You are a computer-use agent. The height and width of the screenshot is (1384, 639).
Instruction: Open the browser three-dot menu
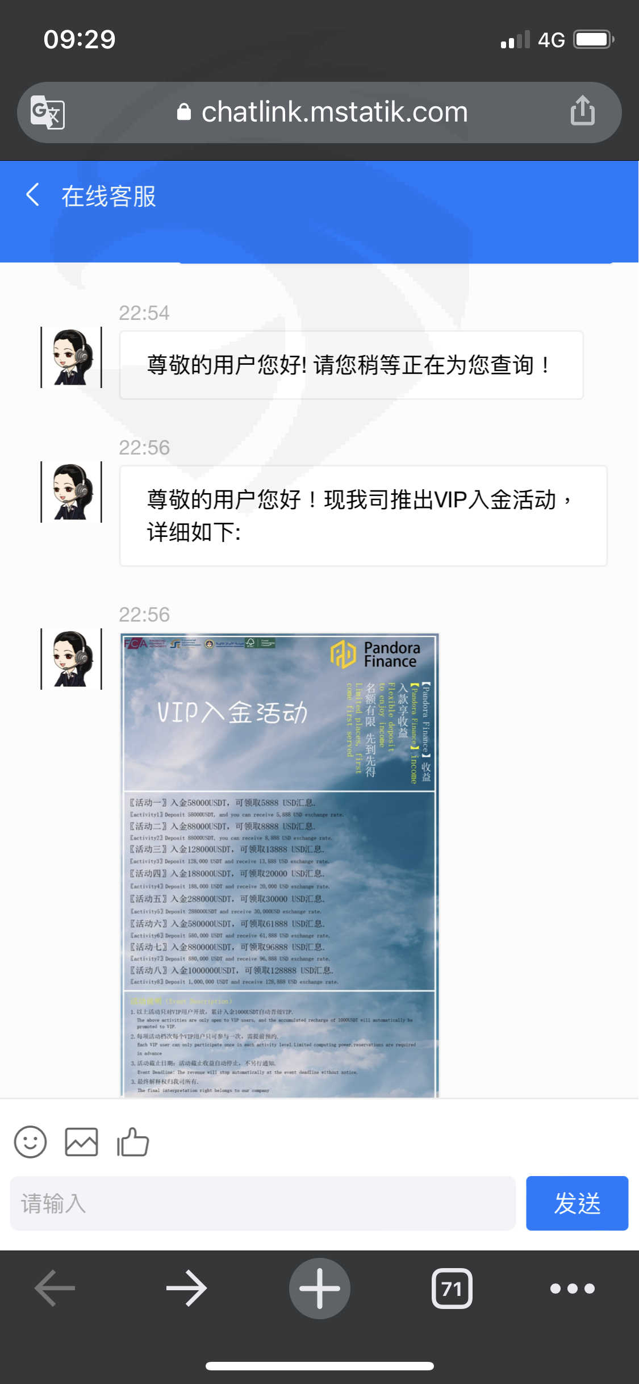(x=573, y=1288)
